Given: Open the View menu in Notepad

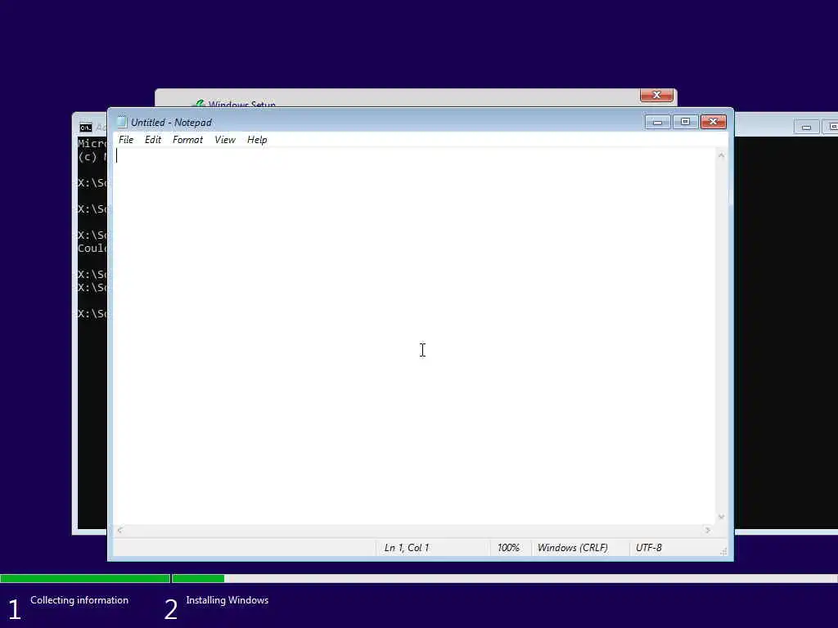Looking at the screenshot, I should pos(225,140).
